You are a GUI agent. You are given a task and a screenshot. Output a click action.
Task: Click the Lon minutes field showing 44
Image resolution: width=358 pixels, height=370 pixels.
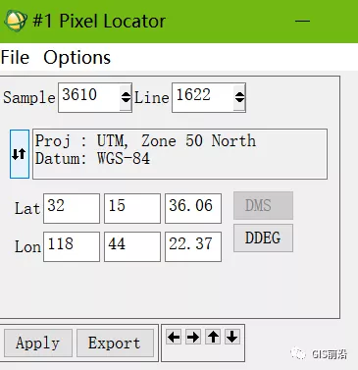(132, 246)
